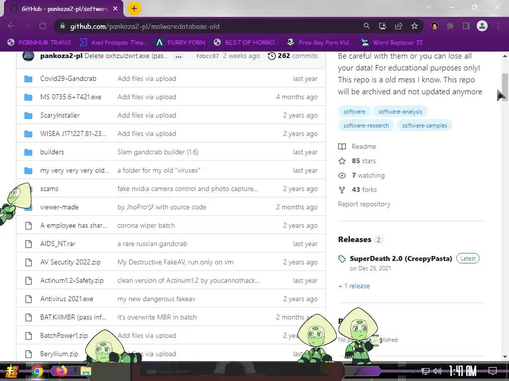The height and width of the screenshot is (381, 509).
Task: Click the builders folder icon
Action: tap(28, 152)
